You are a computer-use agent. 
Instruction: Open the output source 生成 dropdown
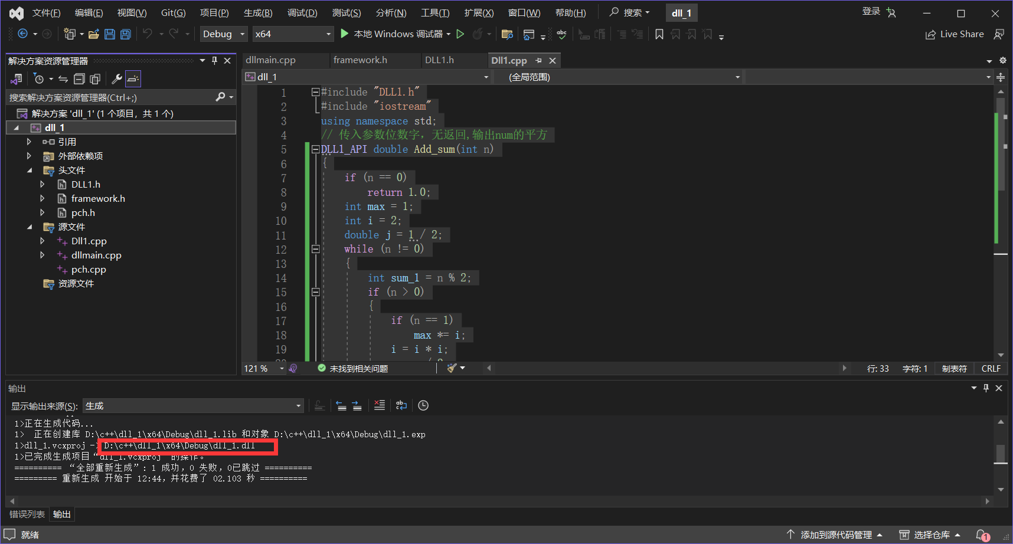pos(193,406)
